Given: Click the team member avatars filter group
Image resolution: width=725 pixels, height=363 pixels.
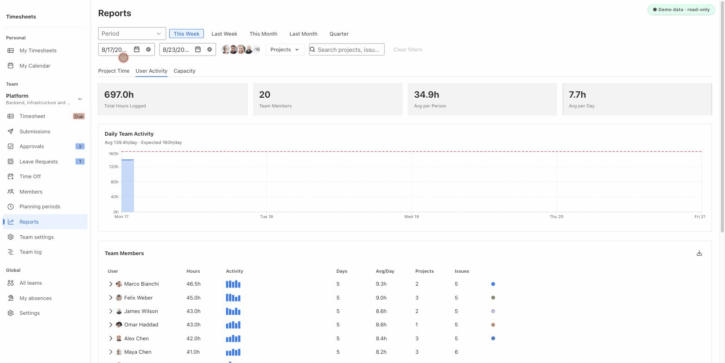Looking at the screenshot, I should (241, 50).
